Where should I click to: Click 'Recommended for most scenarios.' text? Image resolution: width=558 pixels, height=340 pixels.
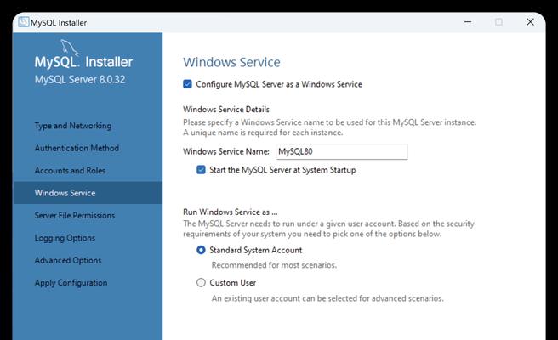[x=274, y=265]
